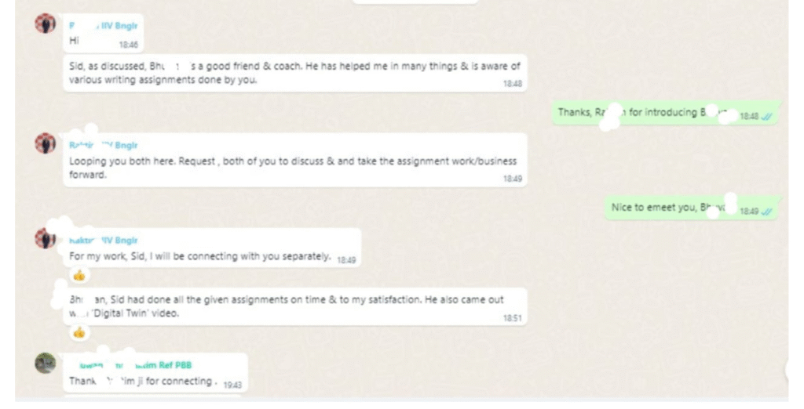Image resolution: width=804 pixels, height=409 pixels.
Task: Open sender name 'IIV Bnglr' above 'Hi' message
Action: (103, 26)
